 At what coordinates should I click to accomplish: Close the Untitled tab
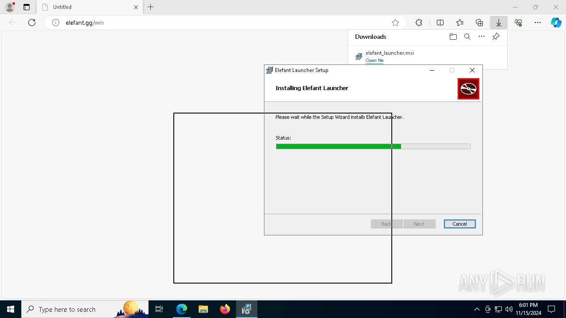click(x=136, y=7)
